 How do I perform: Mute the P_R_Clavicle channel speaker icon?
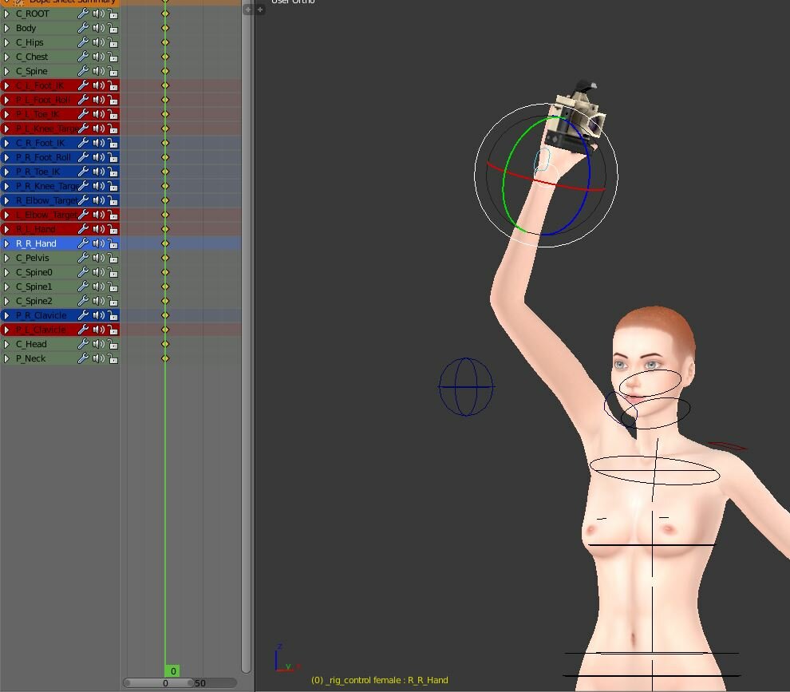pyautogui.click(x=98, y=315)
